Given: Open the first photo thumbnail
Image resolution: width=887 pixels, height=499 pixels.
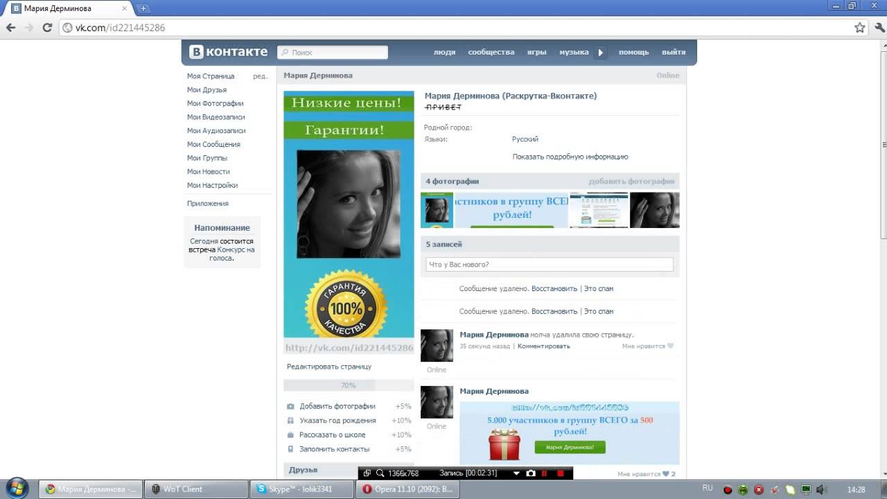Looking at the screenshot, I should (x=437, y=210).
